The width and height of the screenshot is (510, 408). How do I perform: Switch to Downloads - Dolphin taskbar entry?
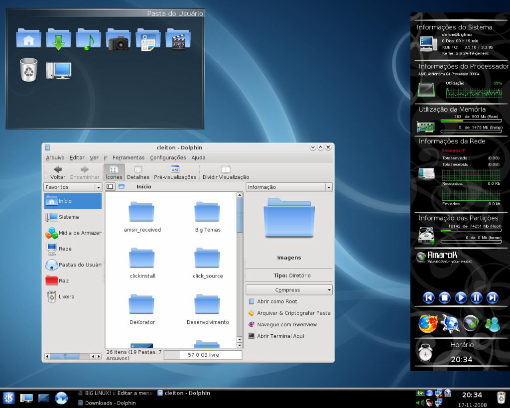coord(107,403)
